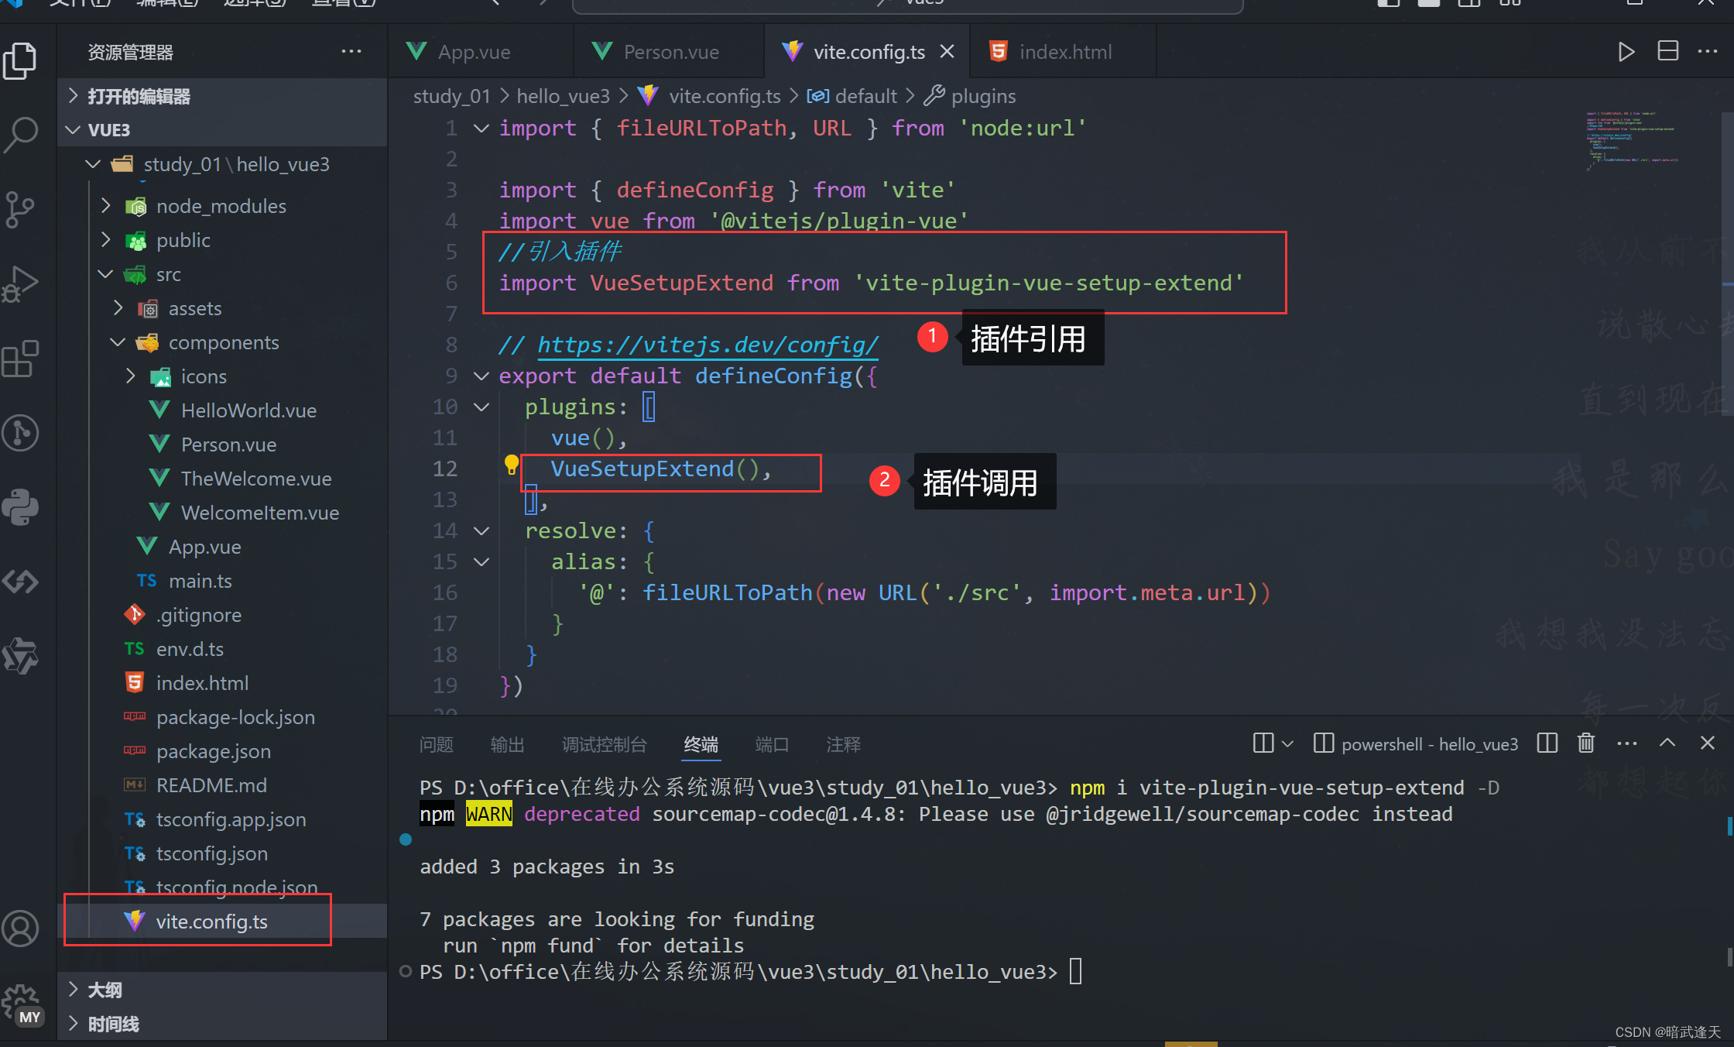Open the terminal panel More Actions ellipsis
1734x1047 pixels.
point(1627,743)
